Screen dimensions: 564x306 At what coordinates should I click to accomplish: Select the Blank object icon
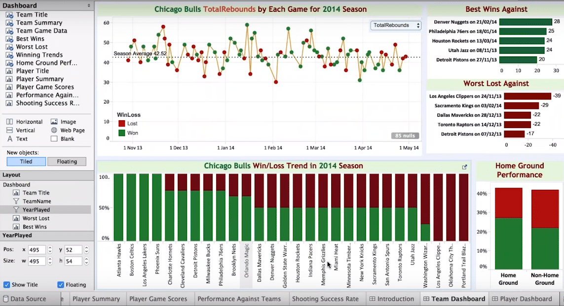click(x=54, y=138)
